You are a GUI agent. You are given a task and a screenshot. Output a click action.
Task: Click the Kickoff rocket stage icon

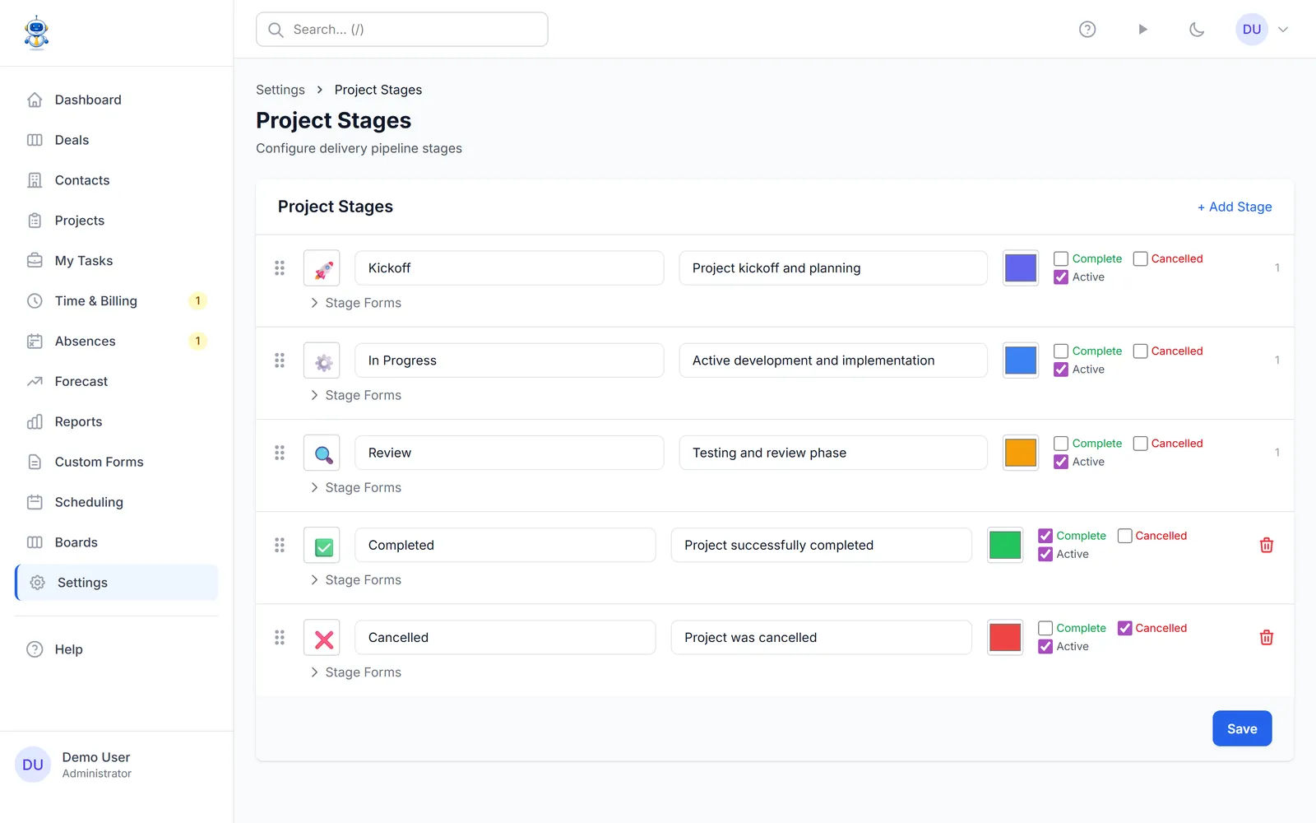(322, 268)
